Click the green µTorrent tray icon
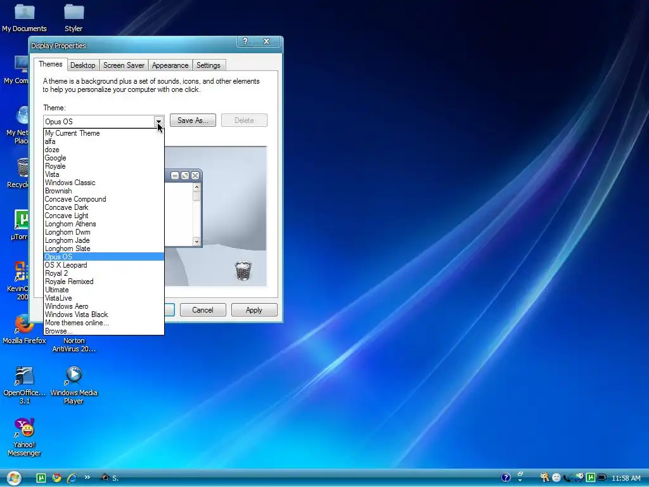The image size is (649, 487). tap(591, 477)
